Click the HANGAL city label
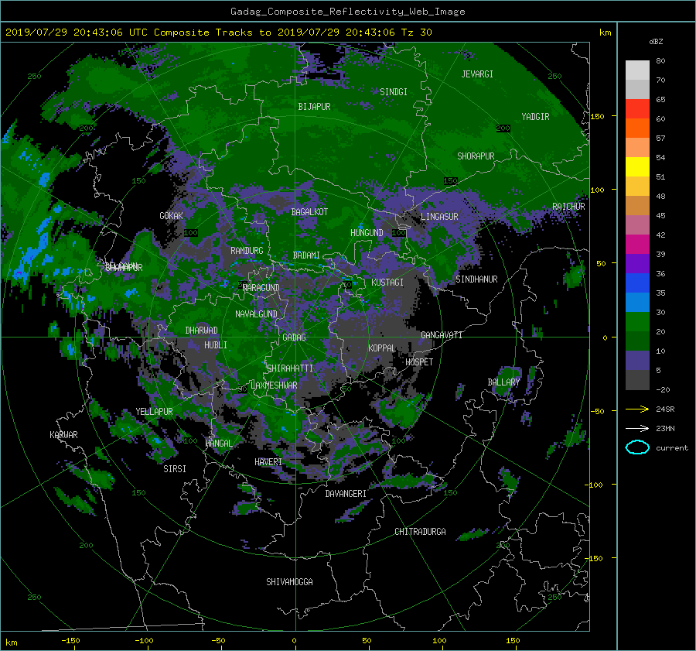This screenshot has height=651, width=696. click(219, 444)
